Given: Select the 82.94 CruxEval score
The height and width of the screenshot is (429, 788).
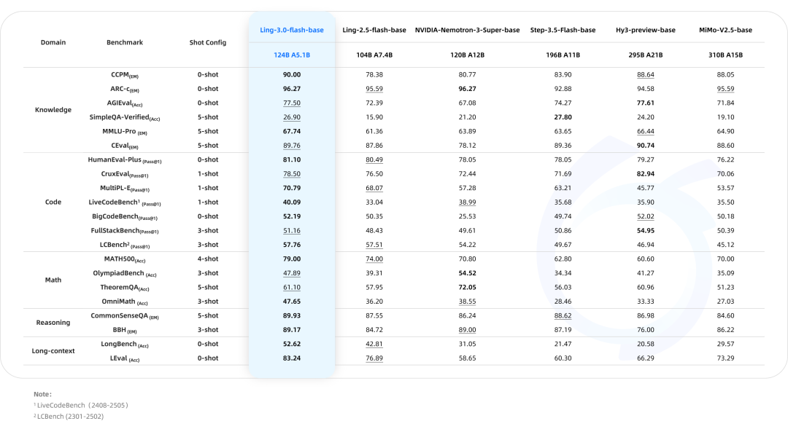Looking at the screenshot, I should (x=645, y=174).
